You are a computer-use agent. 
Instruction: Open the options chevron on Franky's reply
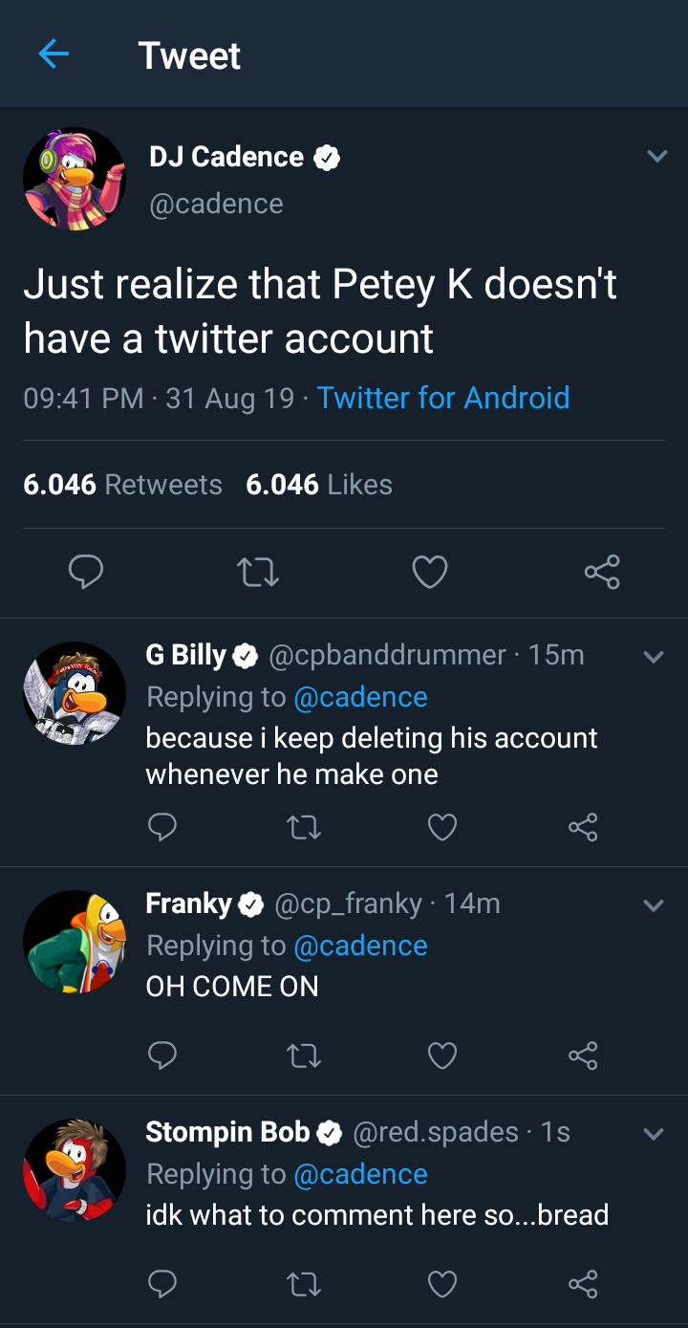(x=654, y=905)
